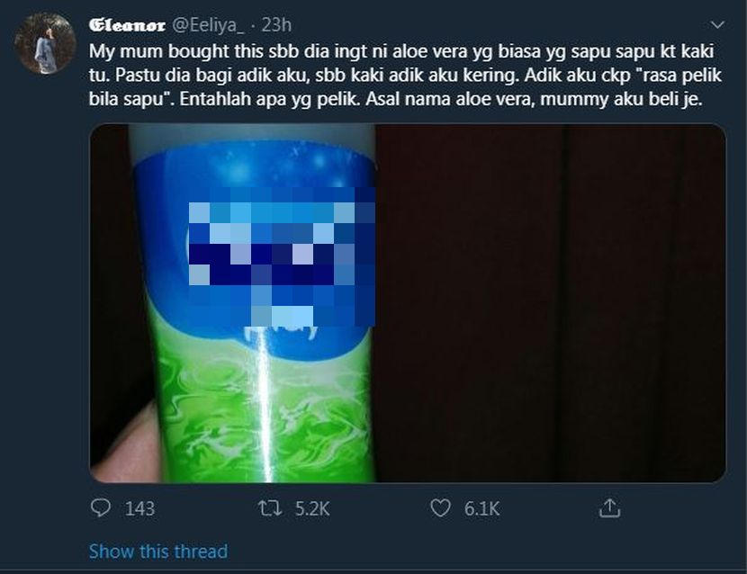Open the share tweet icon
The image size is (747, 574).
(610, 508)
